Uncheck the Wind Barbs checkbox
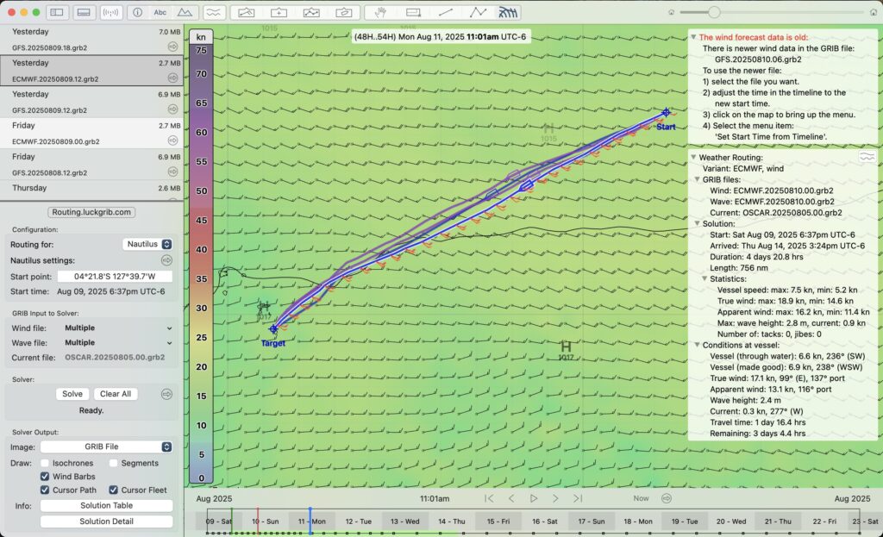Screen dimensions: 883x537 pyautogui.click(x=46, y=476)
